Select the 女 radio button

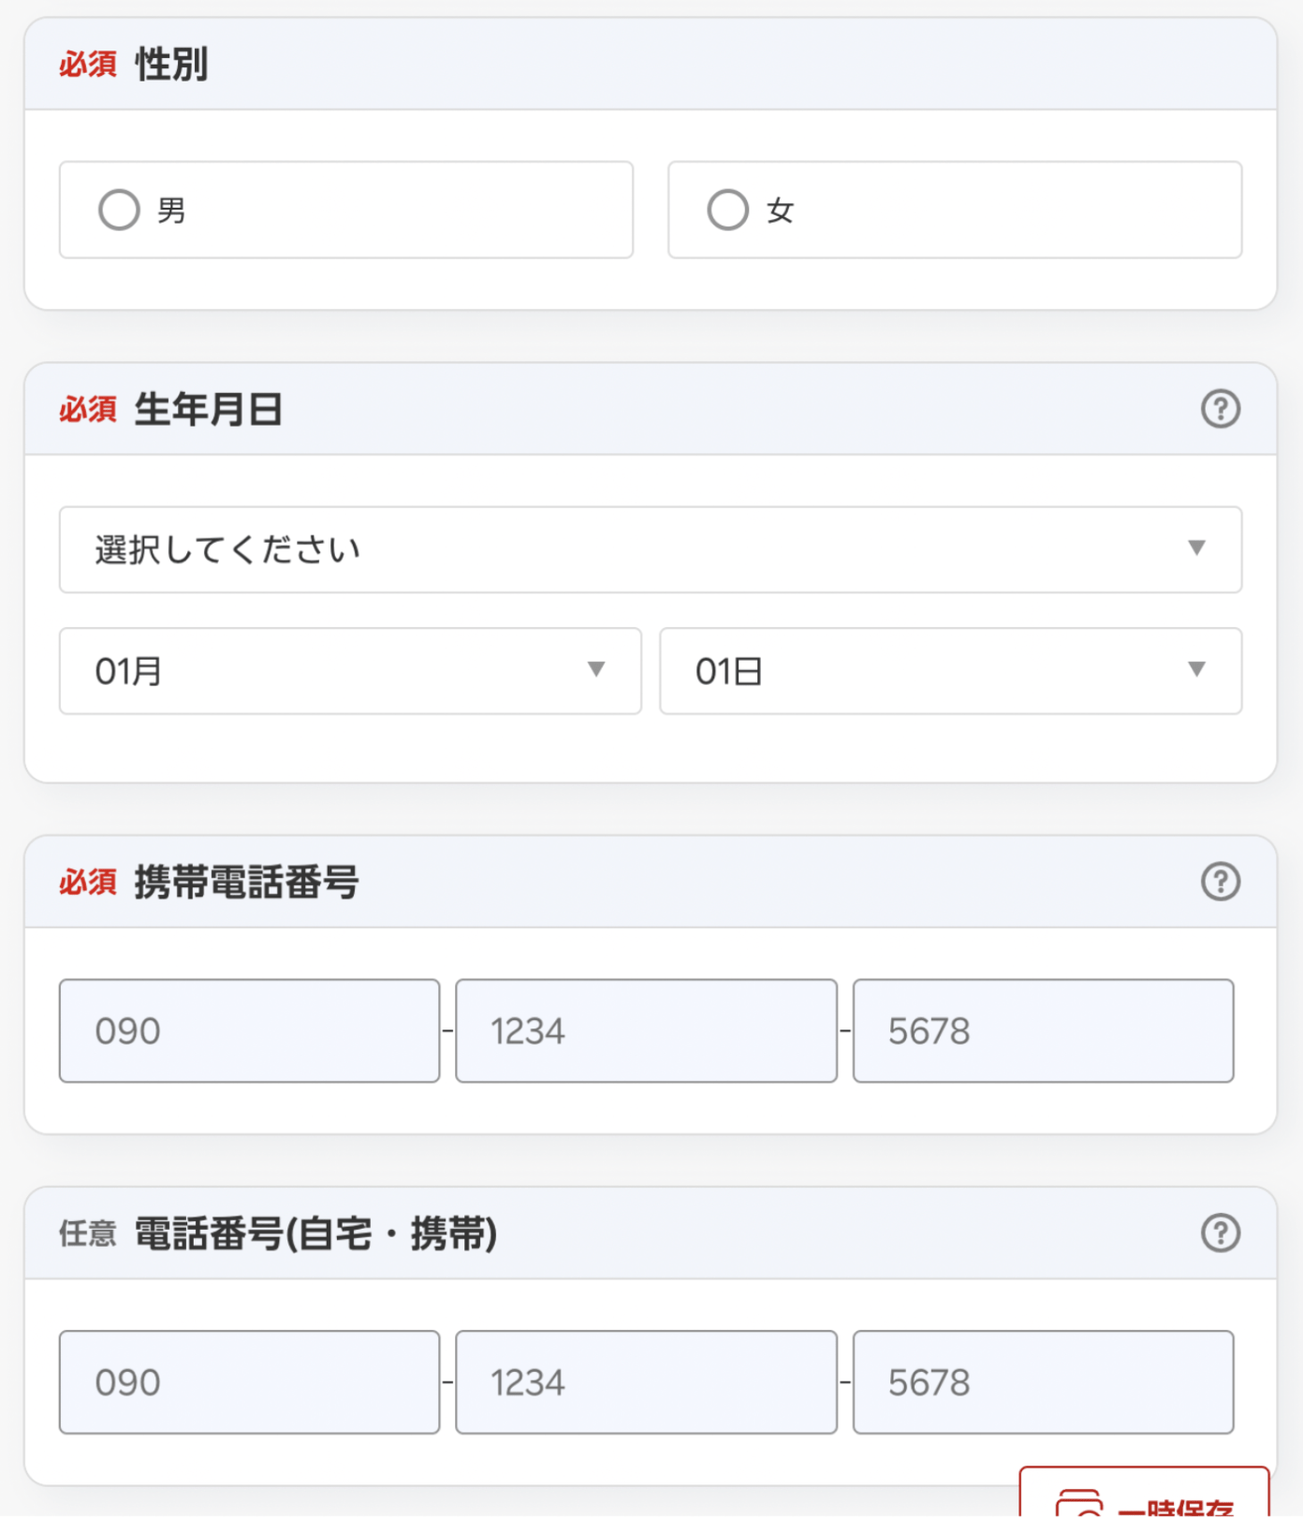tap(727, 210)
